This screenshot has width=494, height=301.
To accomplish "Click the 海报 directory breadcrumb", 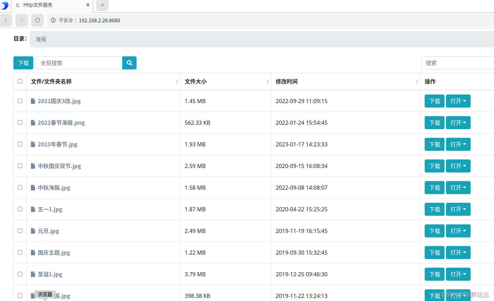I will (41, 39).
